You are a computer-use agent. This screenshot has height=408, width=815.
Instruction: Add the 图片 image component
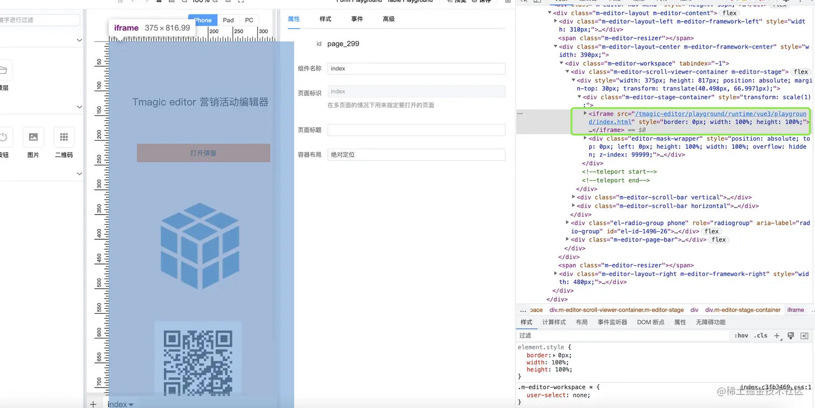point(33,137)
